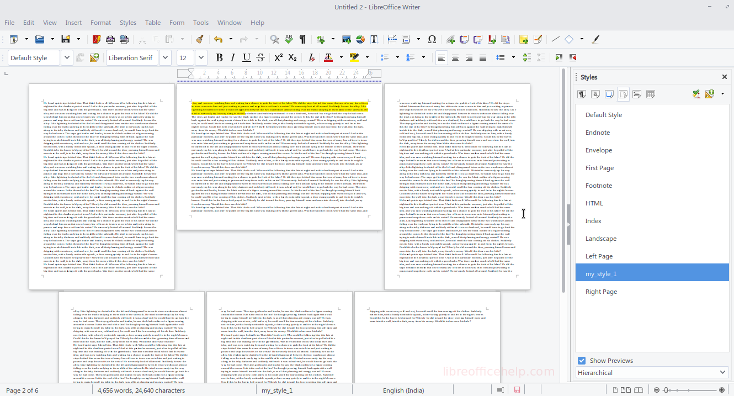This screenshot has width=734, height=396.
Task: Open the paragraph style dropdown arrow
Action: pyautogui.click(x=67, y=57)
